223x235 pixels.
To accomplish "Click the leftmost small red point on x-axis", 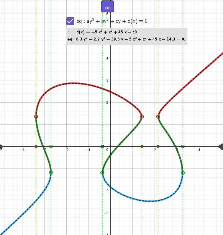I will (x=36, y=147).
